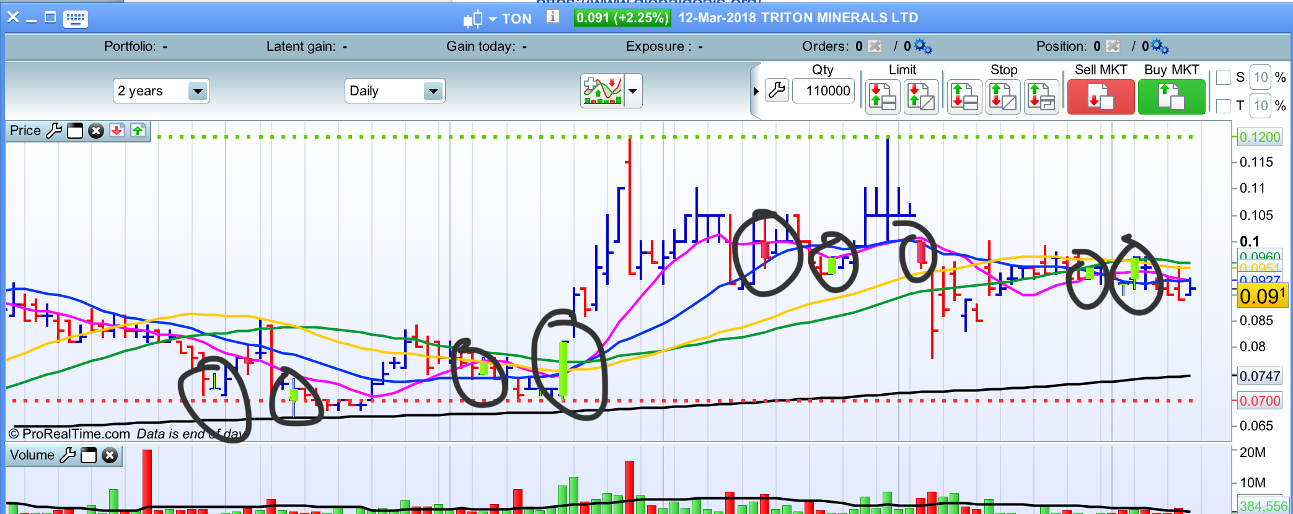The width and height of the screenshot is (1293, 514).
Task: Move Price panel up with green arrow
Action: pos(138,130)
